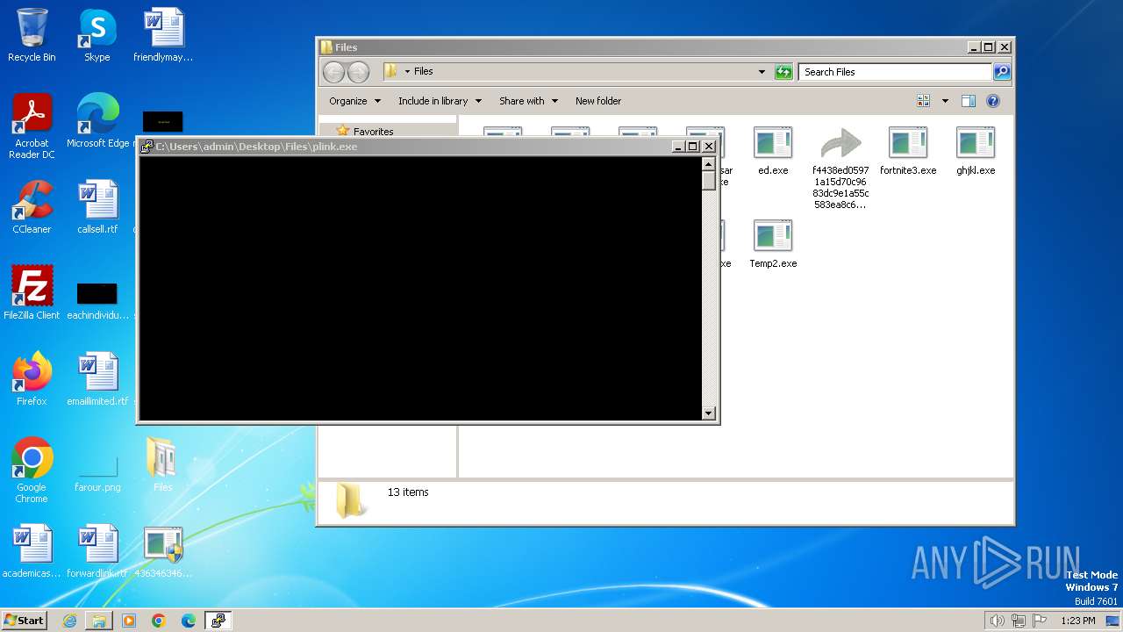Select the academicas Word document

click(x=32, y=551)
